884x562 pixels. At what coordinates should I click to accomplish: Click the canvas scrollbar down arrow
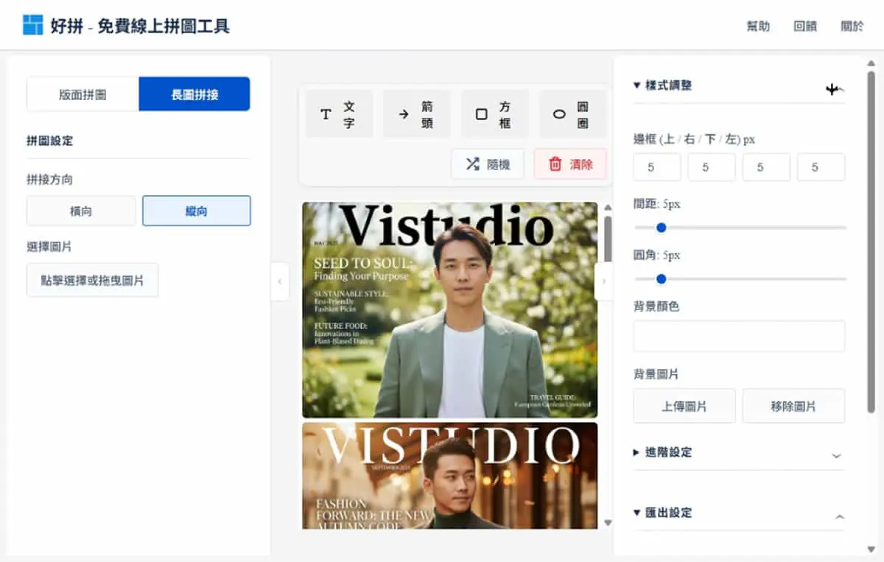[x=608, y=523]
